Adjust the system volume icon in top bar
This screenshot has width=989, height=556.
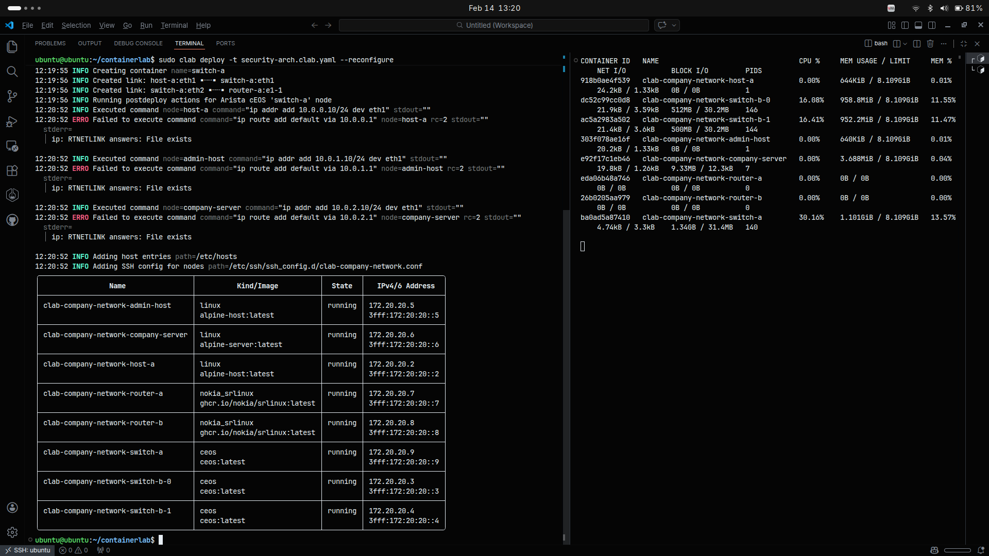tap(944, 8)
